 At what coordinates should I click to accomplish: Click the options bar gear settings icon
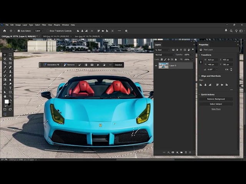coord(126,31)
